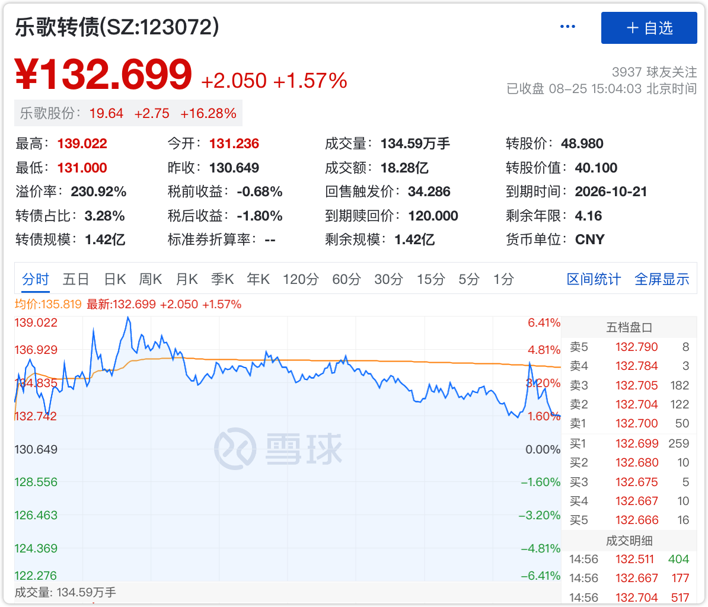This screenshot has width=708, height=607.
Task: Switch to the 周K chart tab
Action: pos(151,279)
